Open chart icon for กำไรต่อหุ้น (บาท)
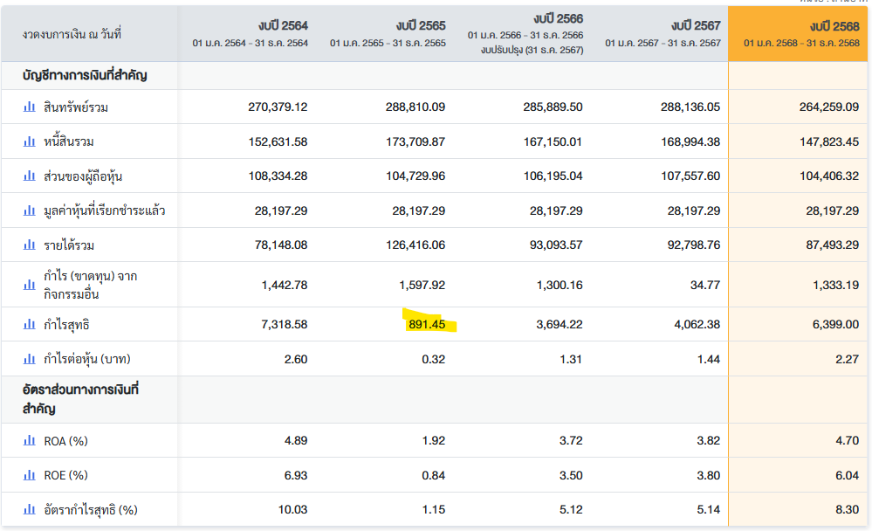The height and width of the screenshot is (531, 872). click(30, 359)
